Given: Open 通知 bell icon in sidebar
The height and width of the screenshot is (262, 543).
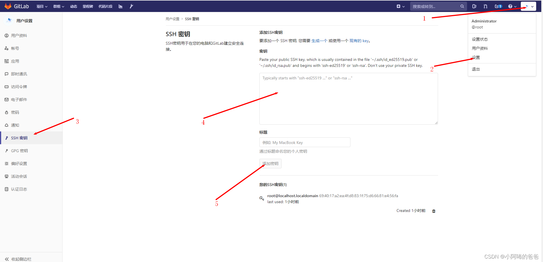Looking at the screenshot, I should point(7,125).
